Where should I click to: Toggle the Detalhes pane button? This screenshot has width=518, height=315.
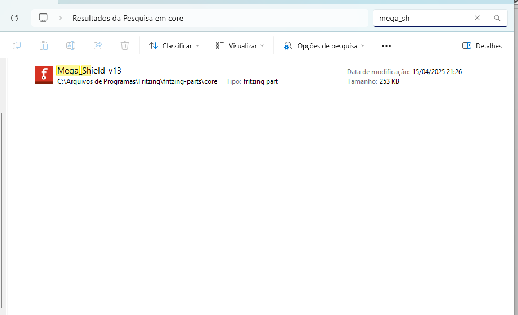coord(482,46)
